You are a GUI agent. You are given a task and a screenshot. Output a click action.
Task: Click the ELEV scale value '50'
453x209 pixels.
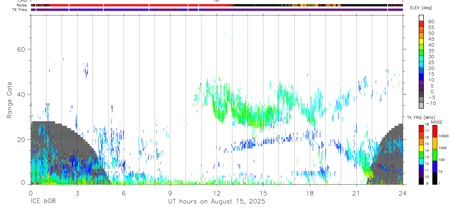(x=431, y=34)
